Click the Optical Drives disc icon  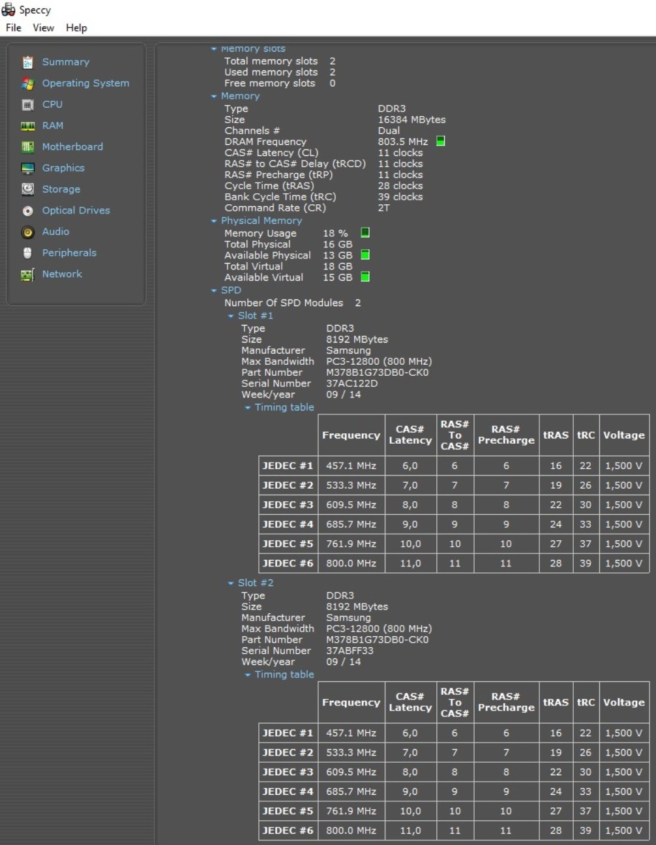[x=27, y=211]
